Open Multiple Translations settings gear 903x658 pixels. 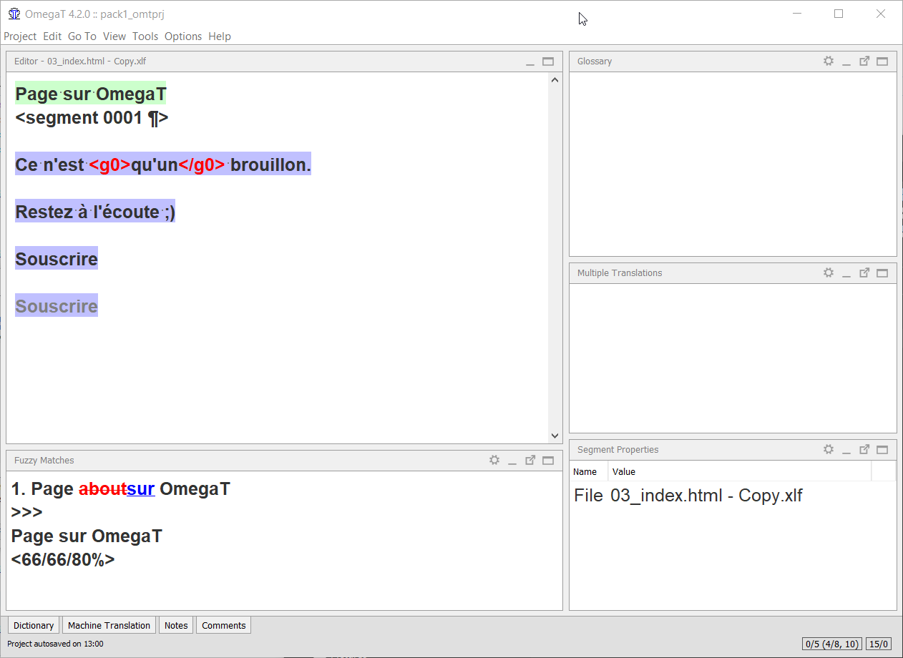click(x=829, y=273)
